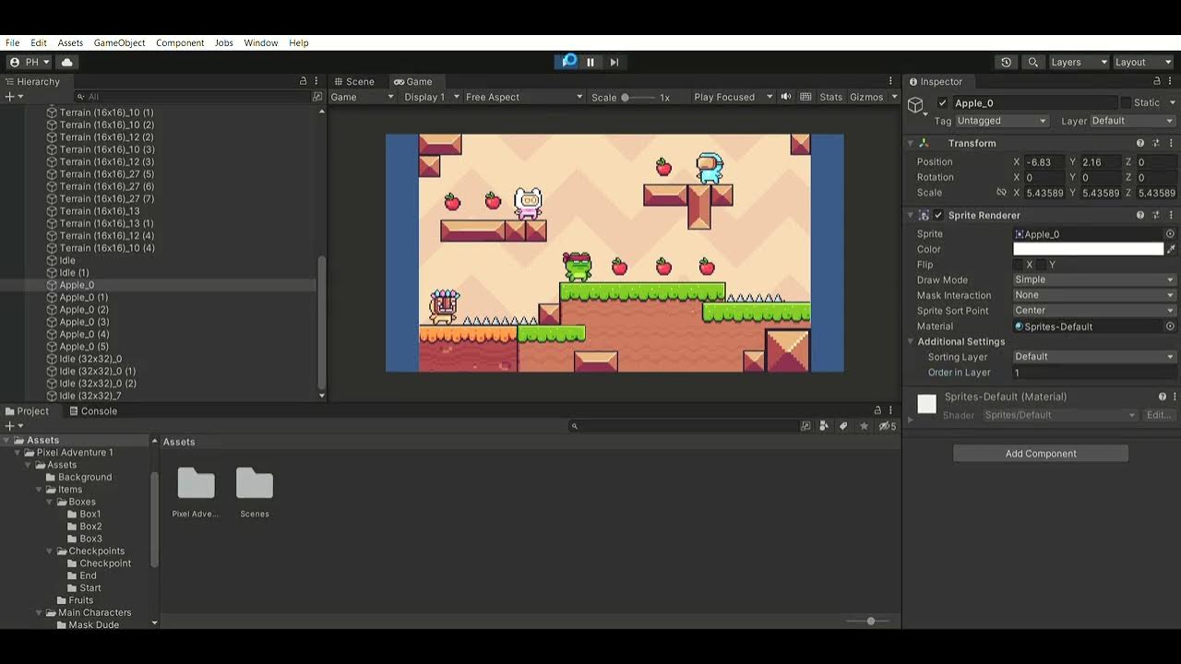Click the Play button in the toolbar

567,62
